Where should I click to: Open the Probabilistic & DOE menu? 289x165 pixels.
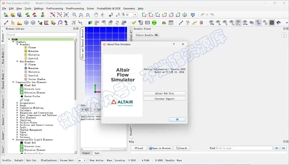point(109,9)
